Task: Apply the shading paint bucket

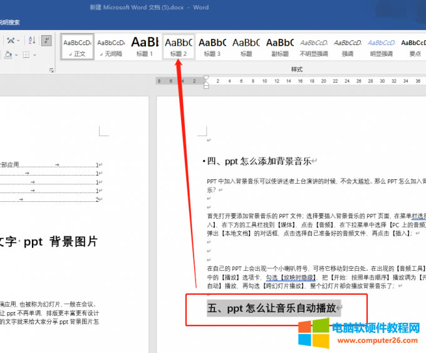Action: [x=8, y=55]
